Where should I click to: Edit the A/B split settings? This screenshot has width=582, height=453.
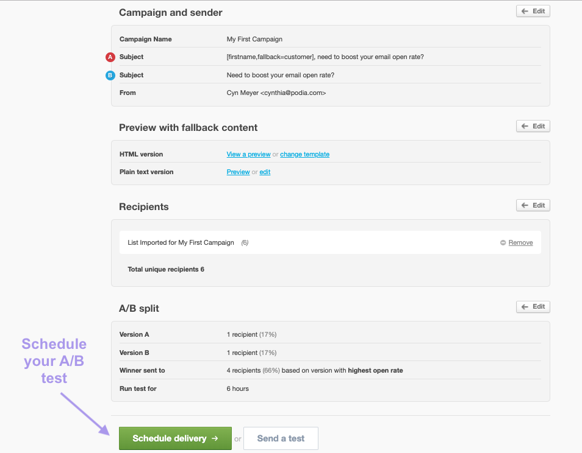[533, 307]
